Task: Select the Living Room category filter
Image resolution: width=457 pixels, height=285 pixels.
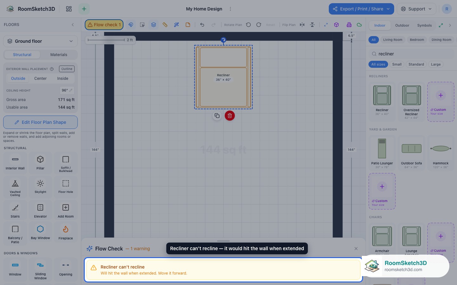Action: point(393,40)
